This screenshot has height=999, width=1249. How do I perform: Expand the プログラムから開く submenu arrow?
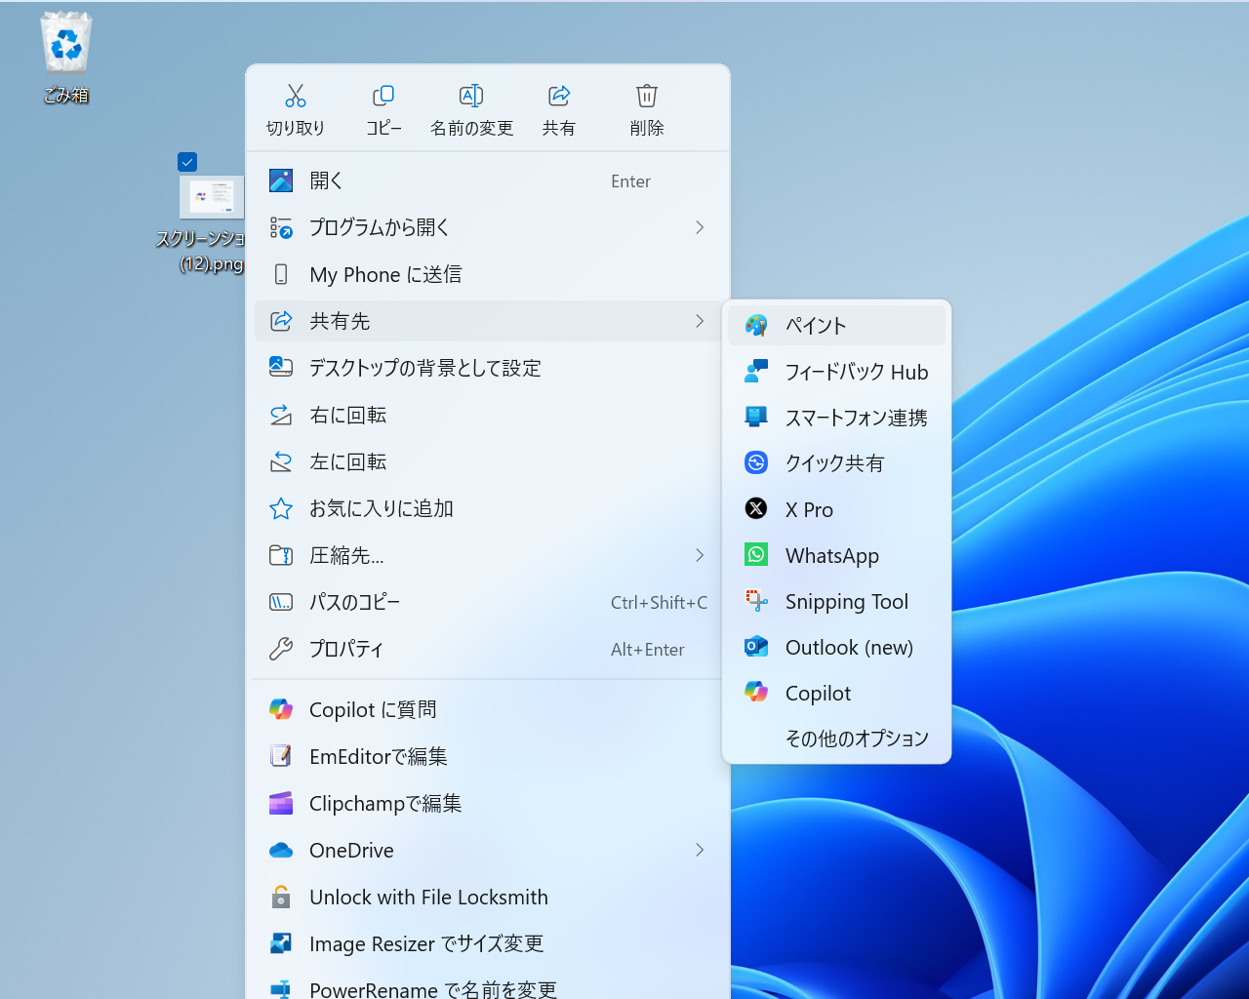pyautogui.click(x=699, y=227)
